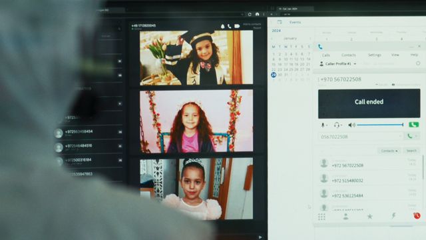The height and width of the screenshot is (240, 426).
Task: Click avatar next to +972563498454 chat
Action: 58,133
